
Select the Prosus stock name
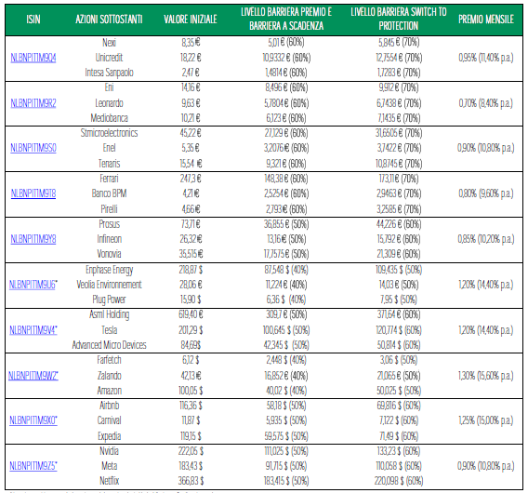tap(109, 224)
